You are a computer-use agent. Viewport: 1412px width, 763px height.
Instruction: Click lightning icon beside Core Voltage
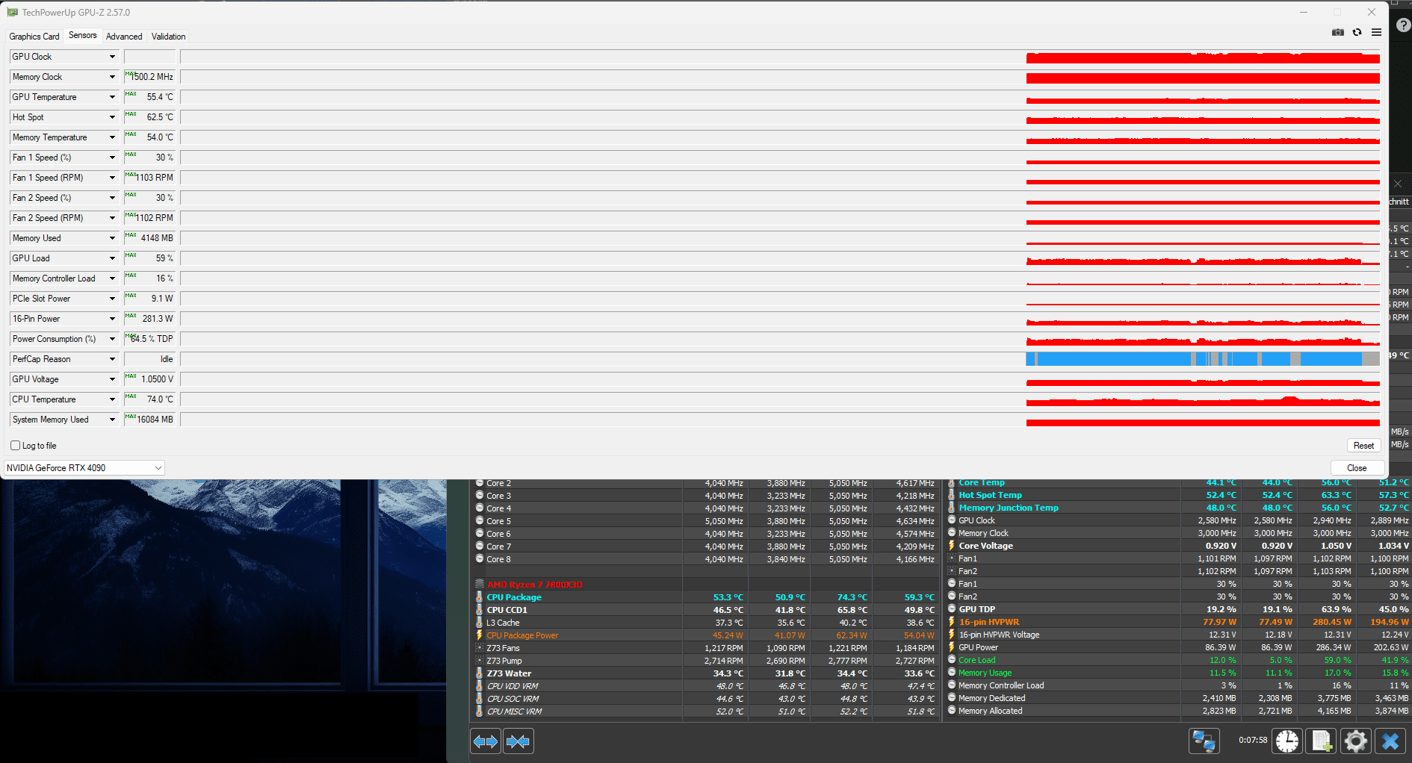[952, 546]
